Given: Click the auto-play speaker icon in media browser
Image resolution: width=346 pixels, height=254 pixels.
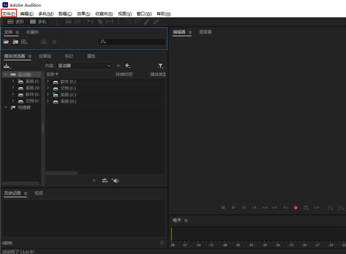Looking at the screenshot, I should tap(115, 180).
